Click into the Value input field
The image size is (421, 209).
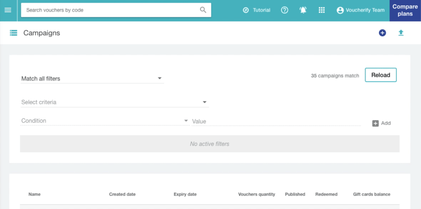click(276, 121)
